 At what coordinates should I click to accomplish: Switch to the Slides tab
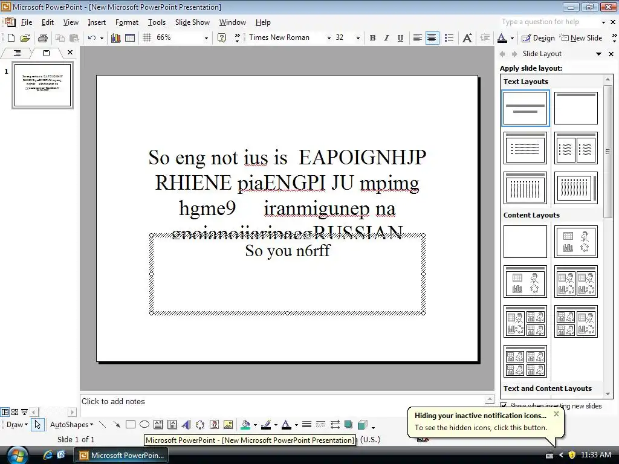[46, 53]
